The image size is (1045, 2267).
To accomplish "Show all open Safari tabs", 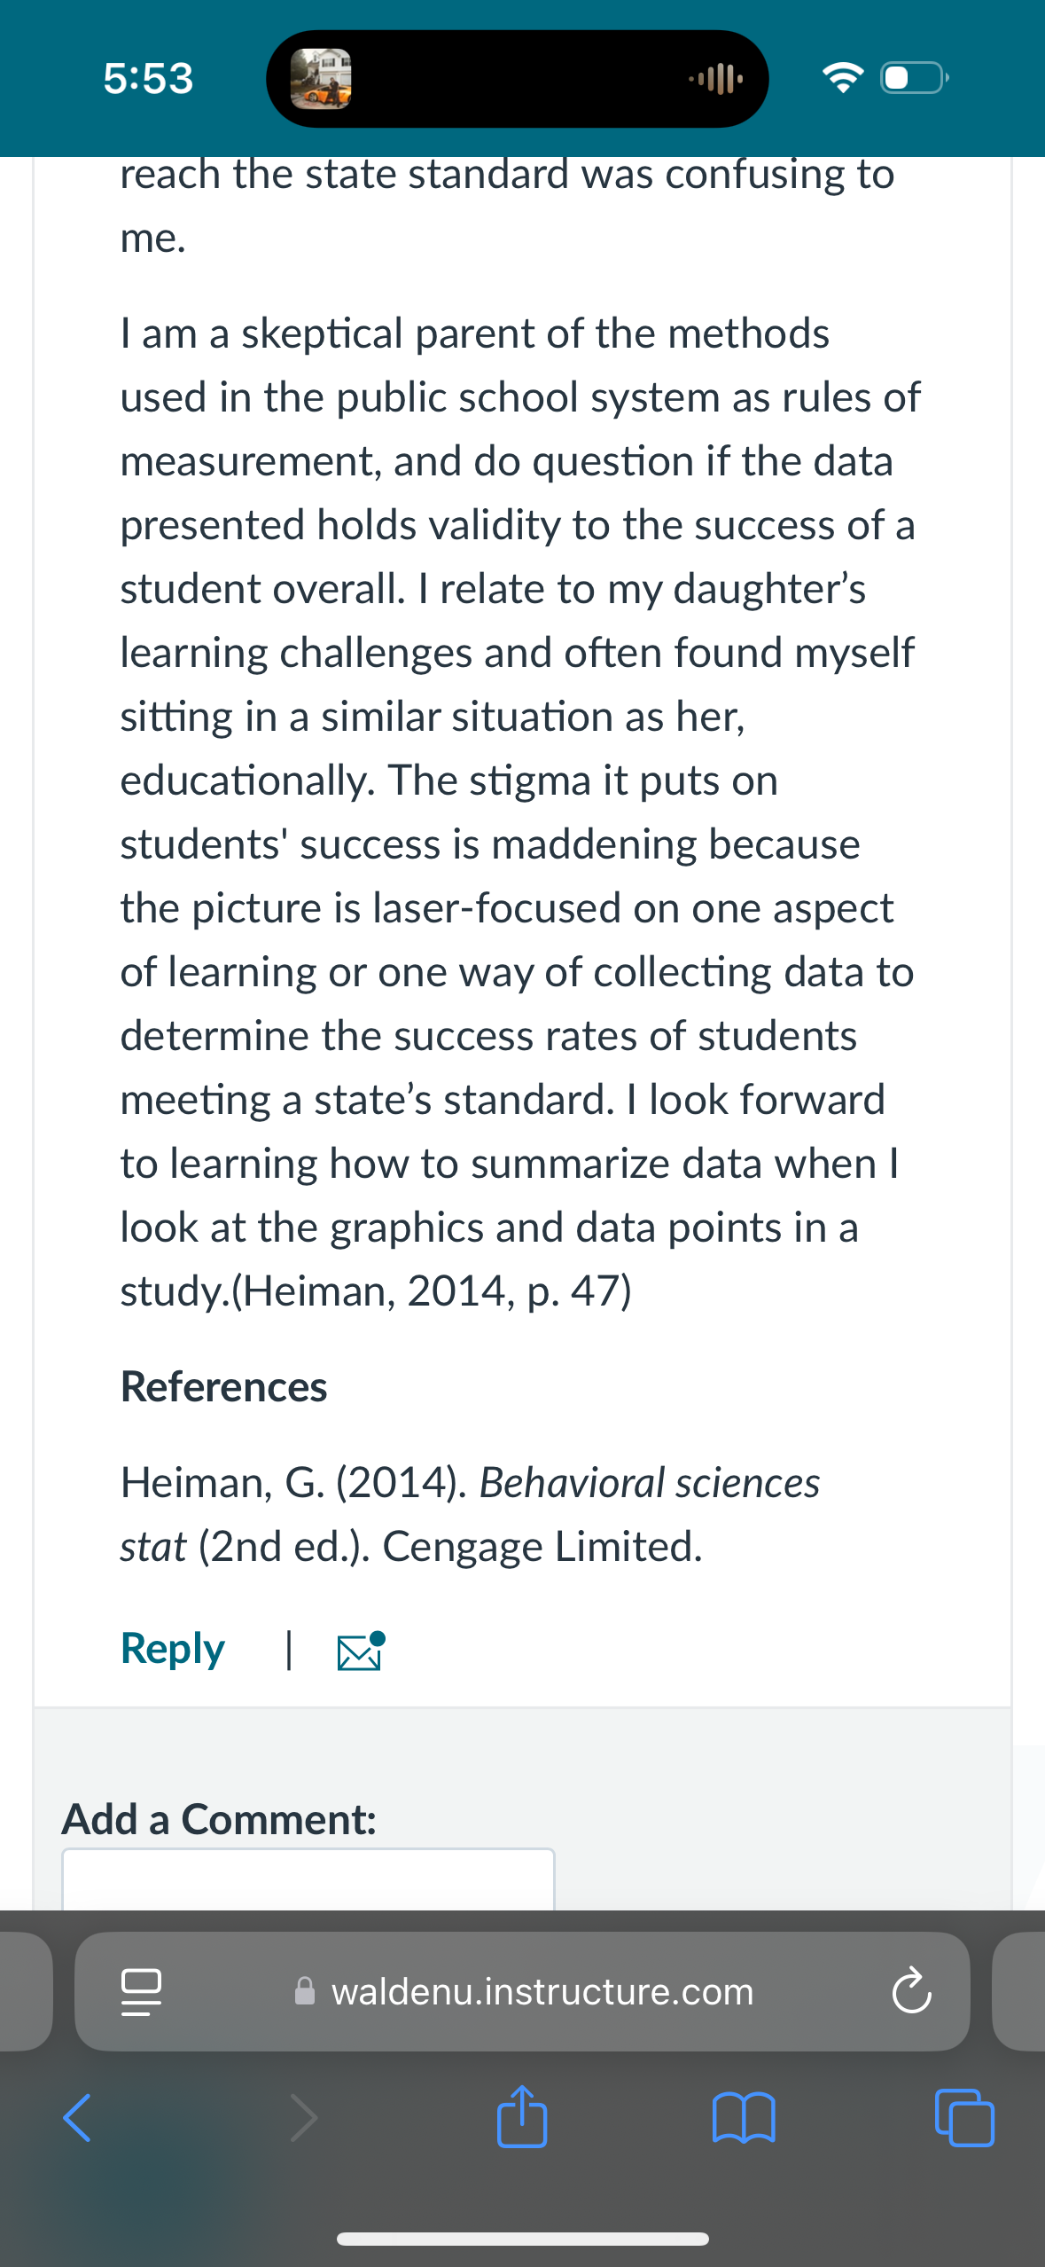I will point(964,2118).
